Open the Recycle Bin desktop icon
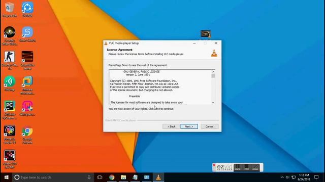Image resolution: width=325 pixels, height=182 pixels. tap(9, 10)
